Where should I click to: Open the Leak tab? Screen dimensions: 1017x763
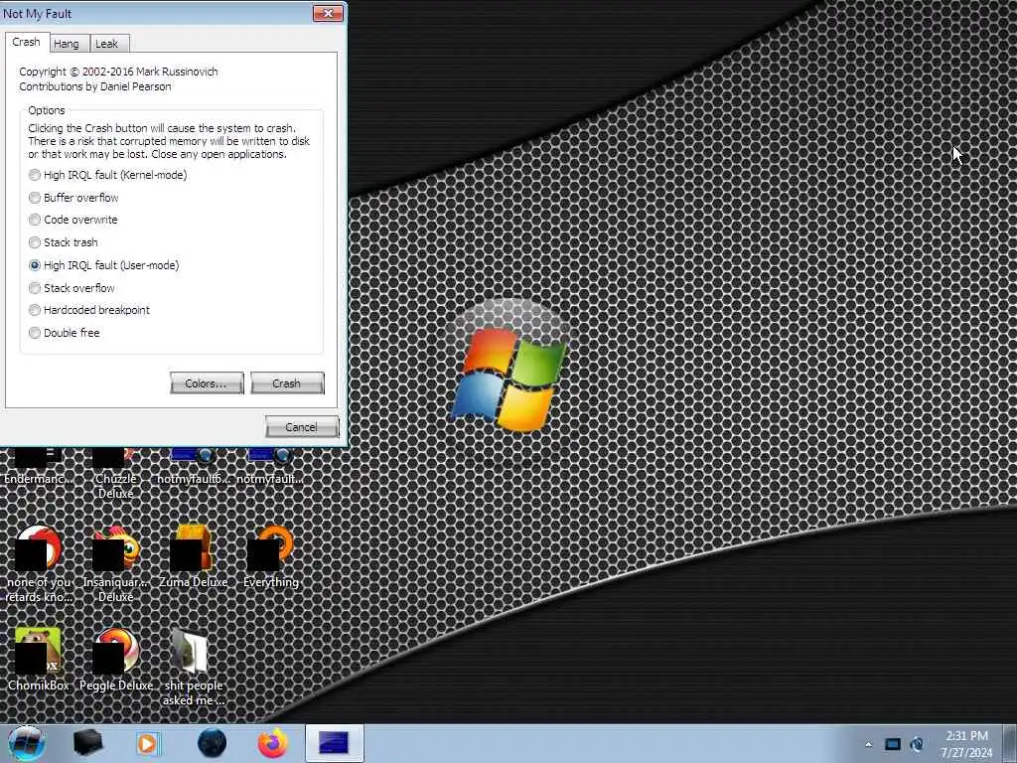107,44
